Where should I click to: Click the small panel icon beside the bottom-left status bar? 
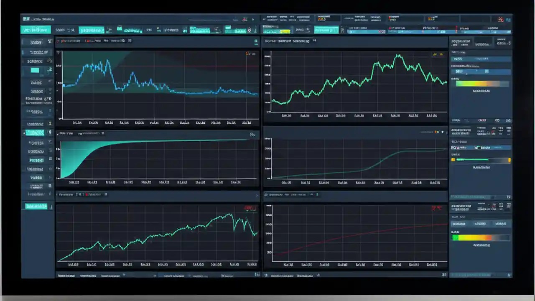coord(257,275)
